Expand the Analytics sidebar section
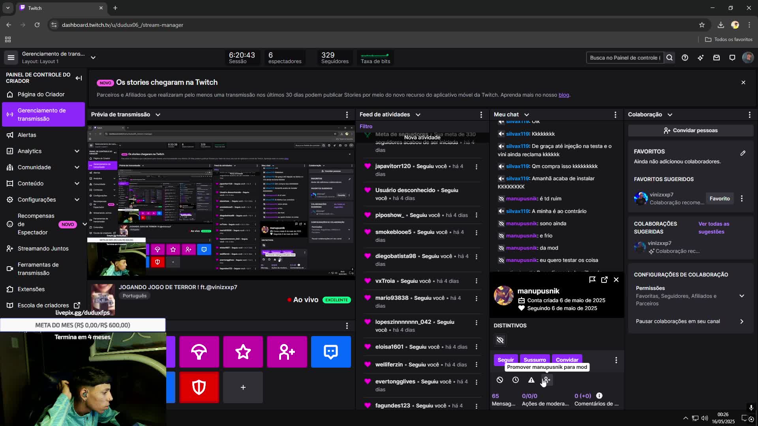 click(77, 151)
